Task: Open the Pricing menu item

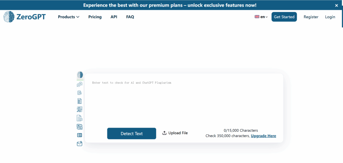Action: pos(95,17)
